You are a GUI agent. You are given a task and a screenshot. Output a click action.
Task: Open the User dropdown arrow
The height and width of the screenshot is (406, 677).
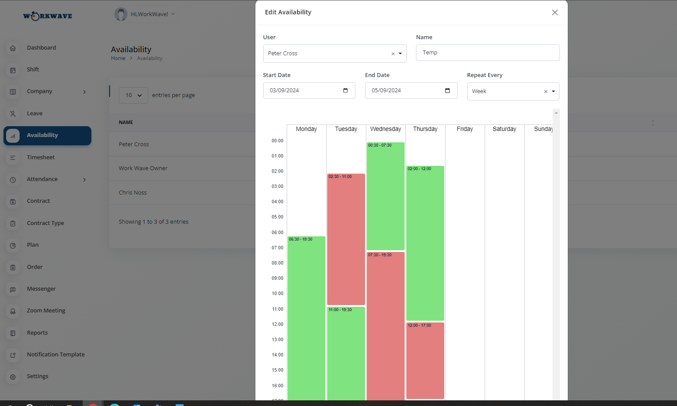coord(400,54)
